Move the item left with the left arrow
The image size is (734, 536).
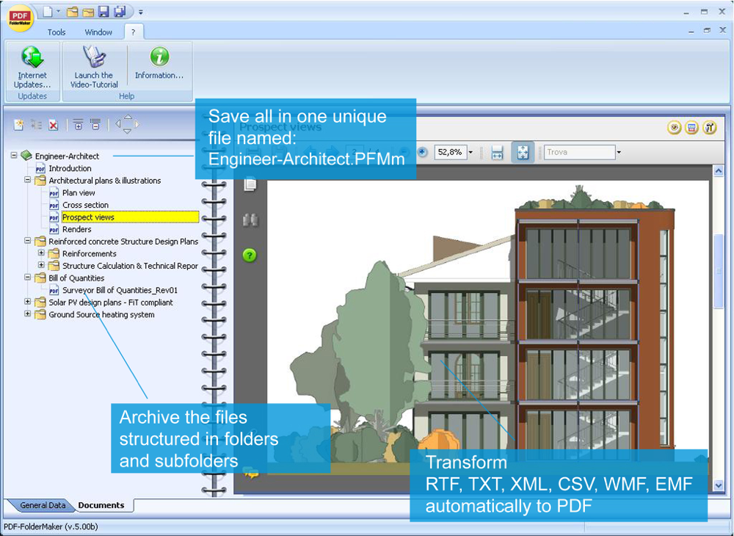coord(118,124)
